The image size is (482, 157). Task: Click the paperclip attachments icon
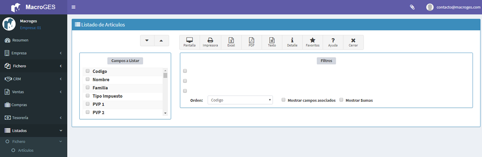click(x=412, y=7)
